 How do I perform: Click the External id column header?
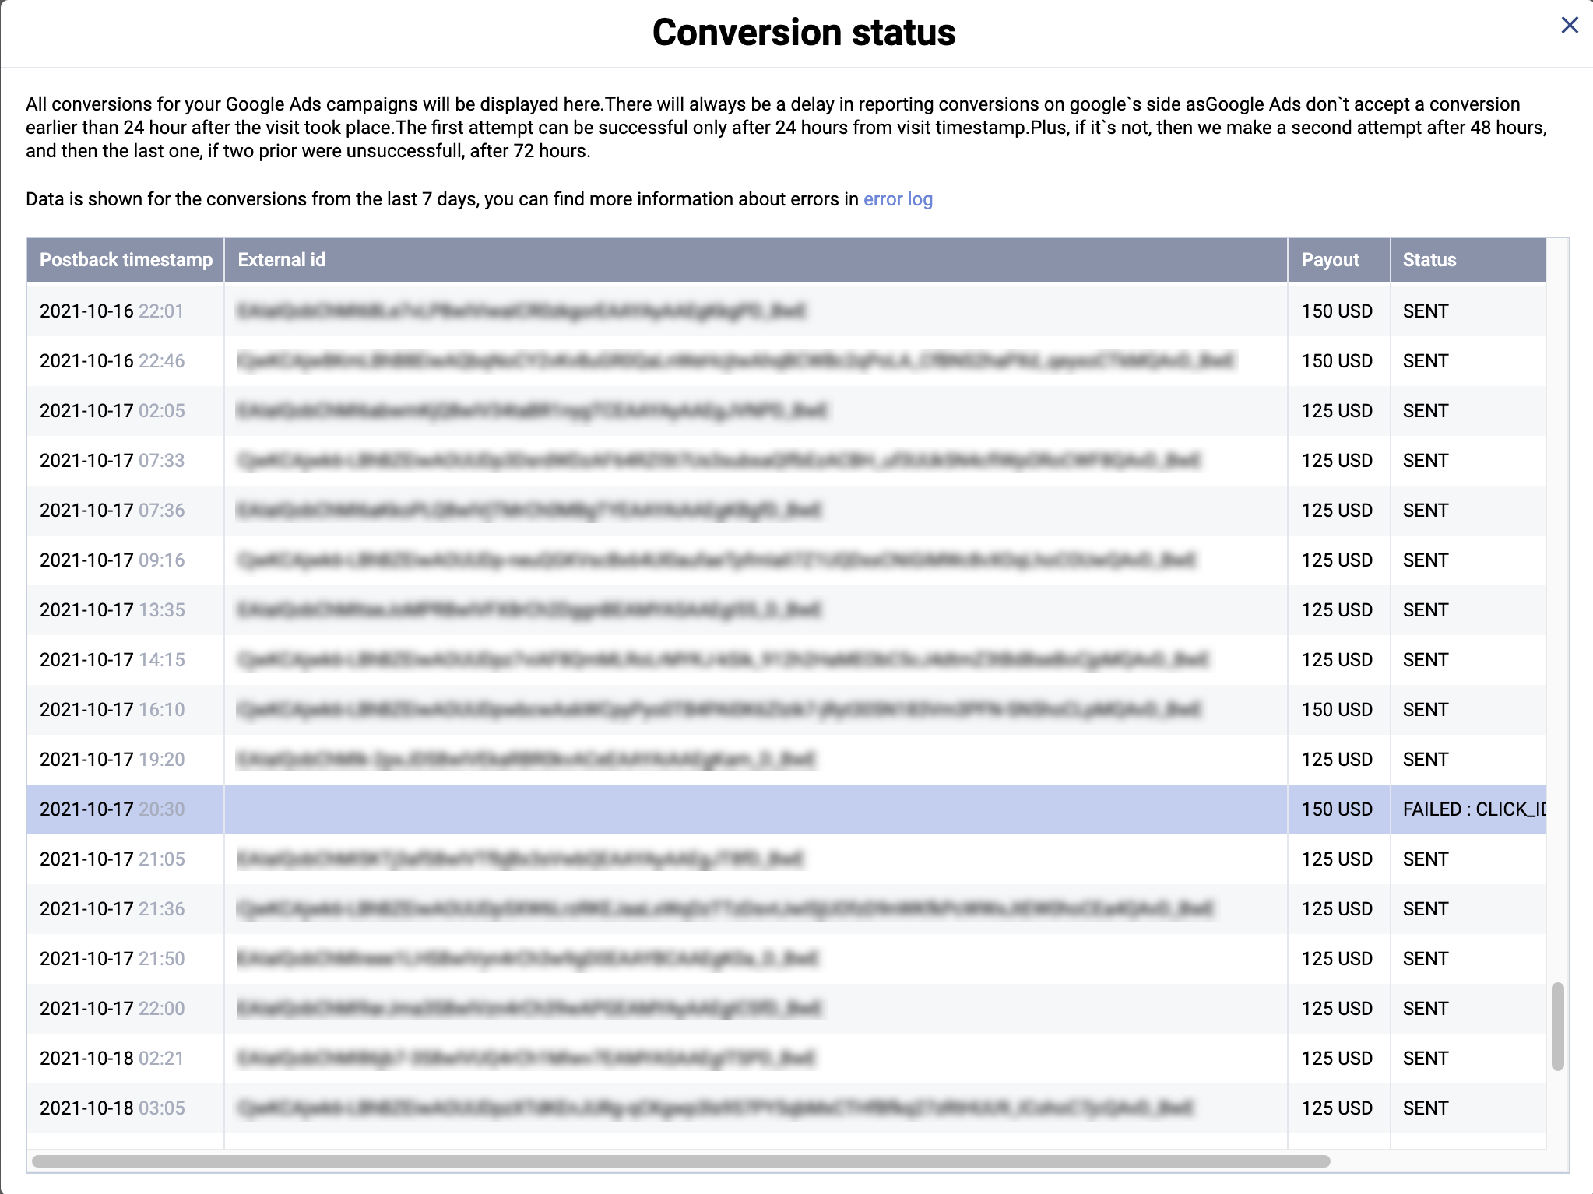[x=282, y=260]
